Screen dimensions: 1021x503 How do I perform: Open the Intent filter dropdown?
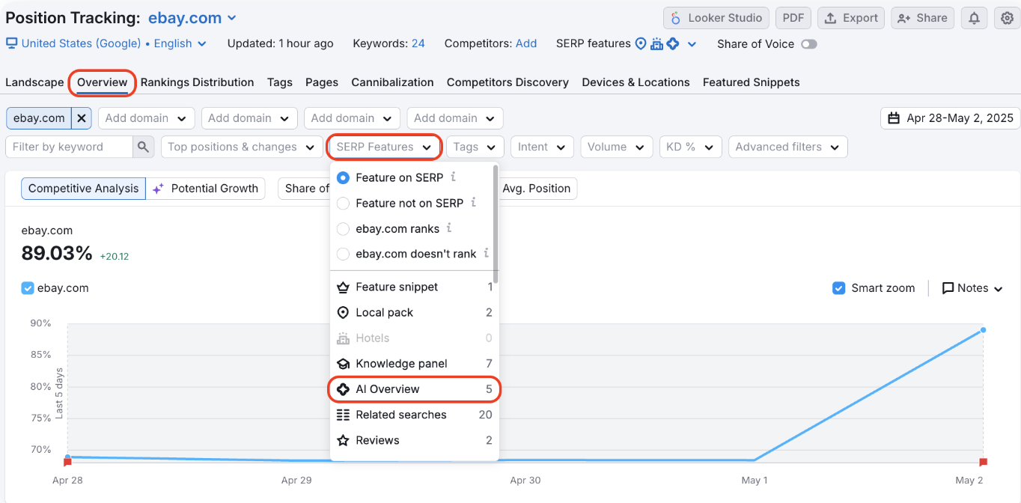coord(542,147)
